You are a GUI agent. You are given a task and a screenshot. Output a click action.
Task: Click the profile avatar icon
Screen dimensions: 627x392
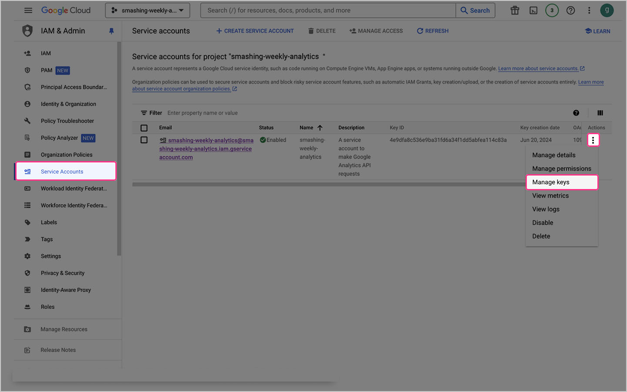[x=607, y=10]
